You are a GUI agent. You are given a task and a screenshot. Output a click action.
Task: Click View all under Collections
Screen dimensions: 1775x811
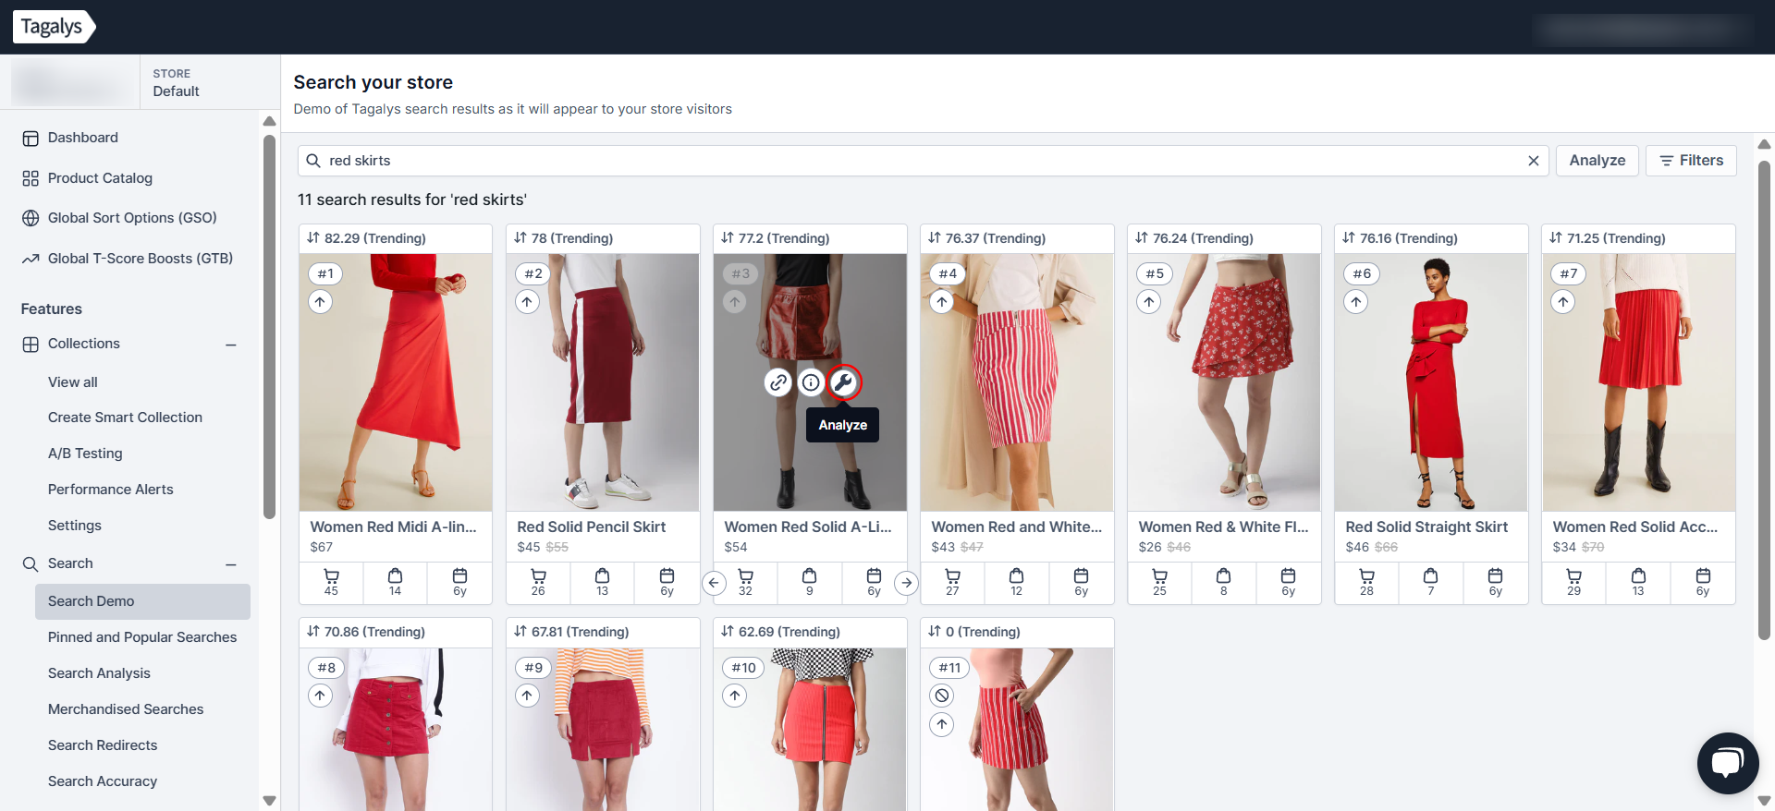[73, 382]
